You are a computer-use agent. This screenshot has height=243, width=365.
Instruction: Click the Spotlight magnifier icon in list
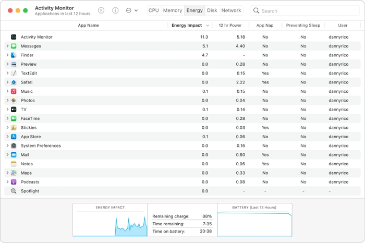tap(14, 191)
